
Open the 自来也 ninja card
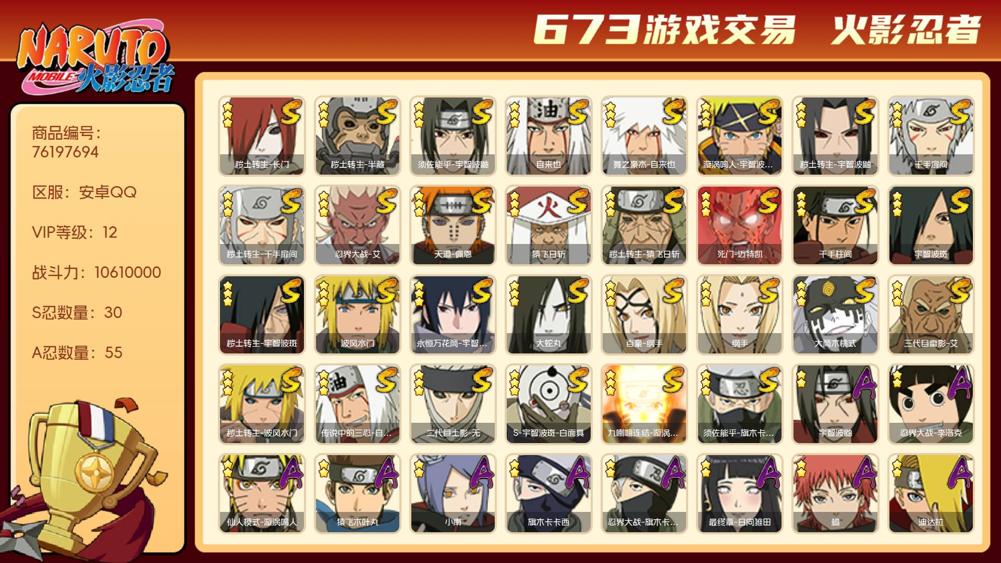tap(548, 136)
